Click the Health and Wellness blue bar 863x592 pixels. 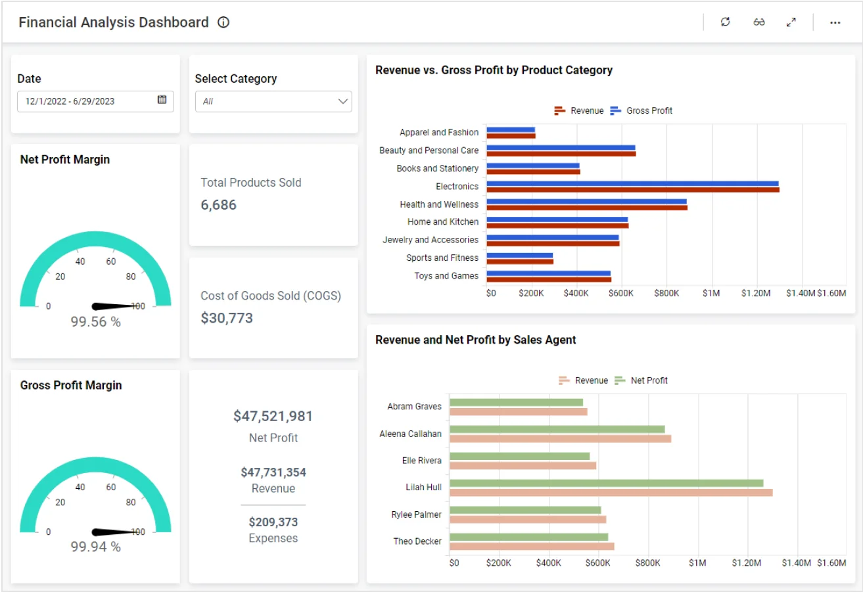586,202
